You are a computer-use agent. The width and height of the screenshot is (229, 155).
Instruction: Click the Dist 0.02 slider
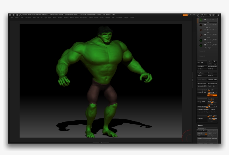pyautogui.click(x=212, y=99)
